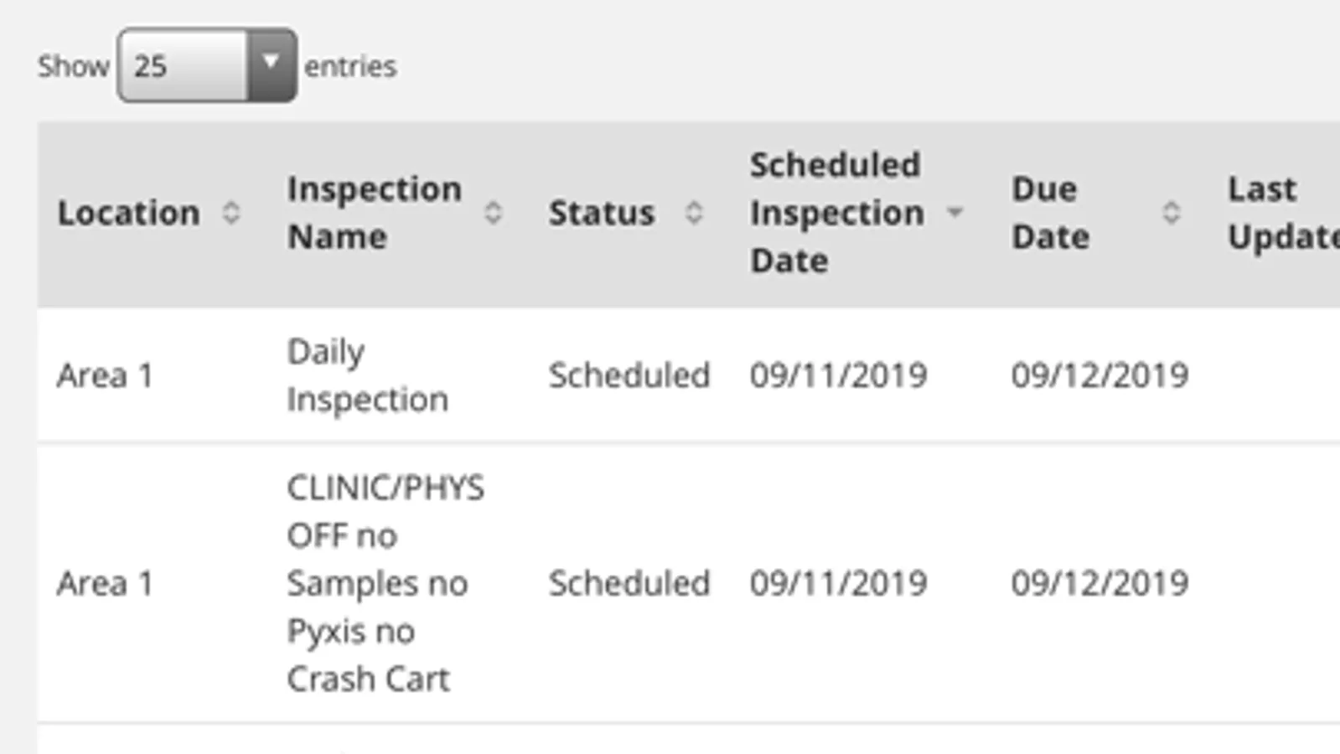Screen dimensions: 1340x754
Task: Click Scheduled status in Daily Inspection row
Action: point(629,375)
